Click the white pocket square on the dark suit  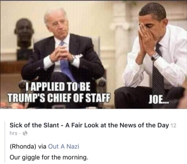pyautogui.click(x=79, y=56)
